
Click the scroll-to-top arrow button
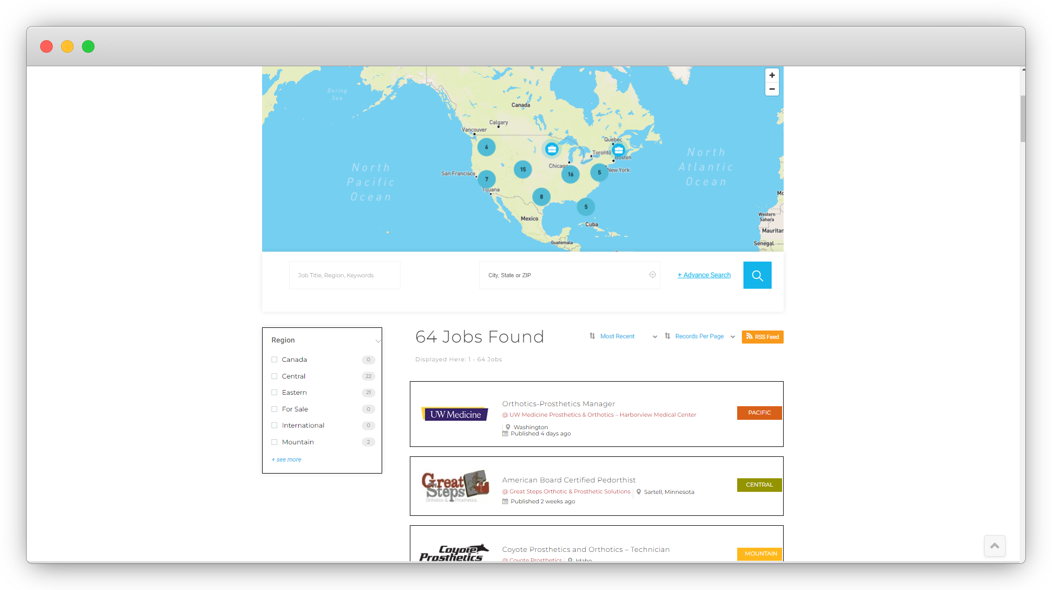[x=995, y=546]
